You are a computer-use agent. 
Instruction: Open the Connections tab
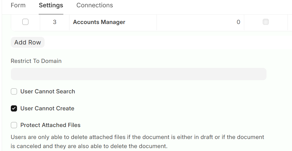click(x=94, y=5)
